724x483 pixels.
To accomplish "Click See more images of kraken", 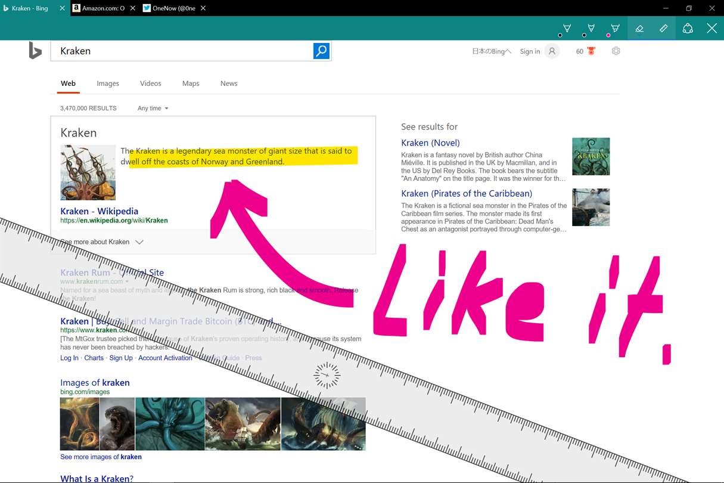I will [101, 457].
